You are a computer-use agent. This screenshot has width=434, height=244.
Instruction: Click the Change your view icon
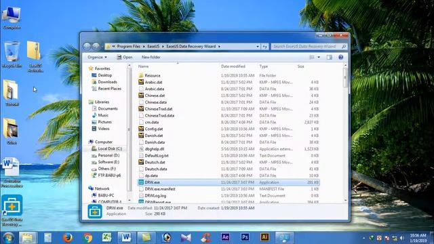click(312, 57)
